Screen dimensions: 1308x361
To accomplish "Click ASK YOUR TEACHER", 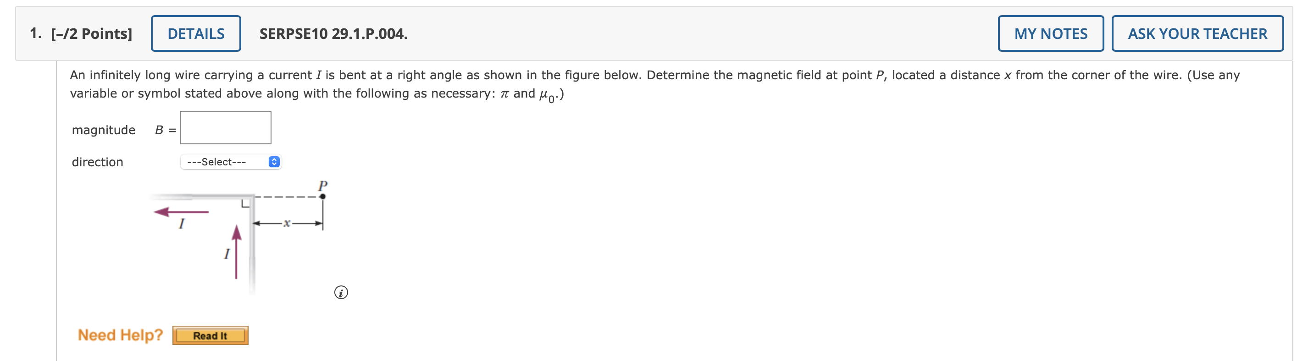I will pyautogui.click(x=1196, y=33).
